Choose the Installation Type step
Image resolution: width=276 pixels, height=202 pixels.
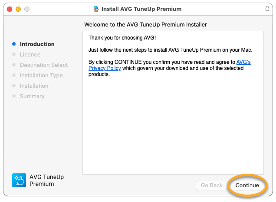41,75
